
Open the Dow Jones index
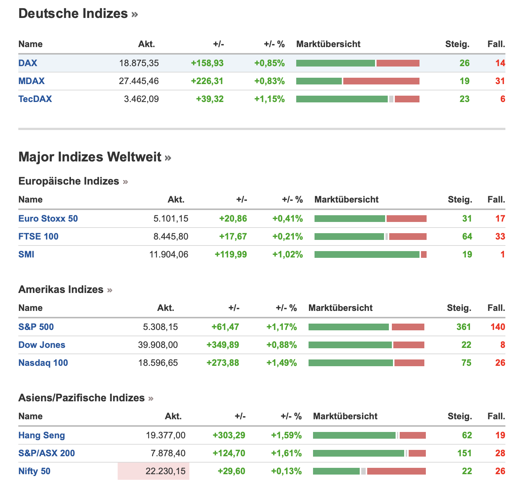point(42,345)
